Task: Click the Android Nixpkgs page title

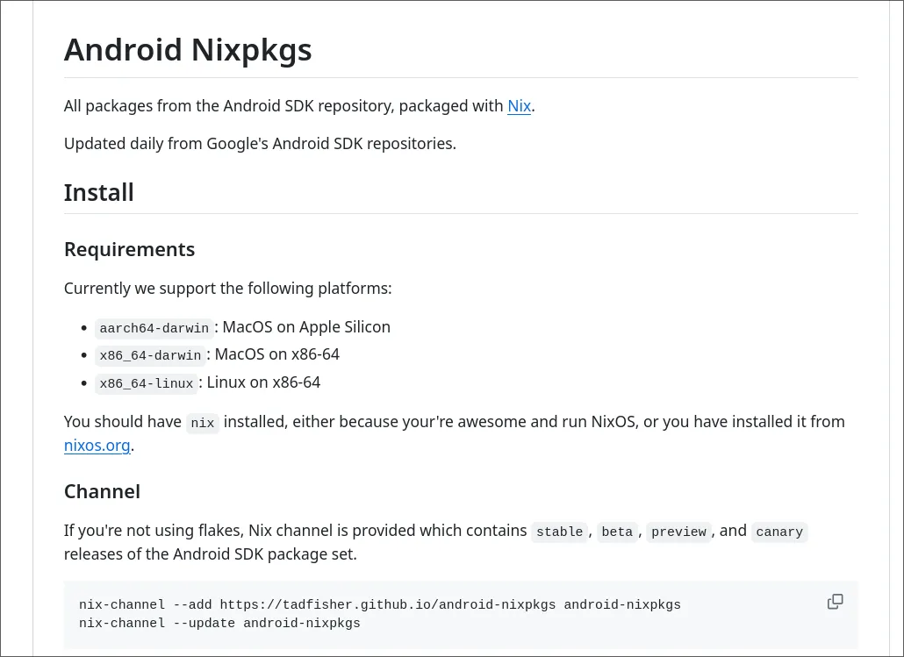Action: (x=187, y=49)
